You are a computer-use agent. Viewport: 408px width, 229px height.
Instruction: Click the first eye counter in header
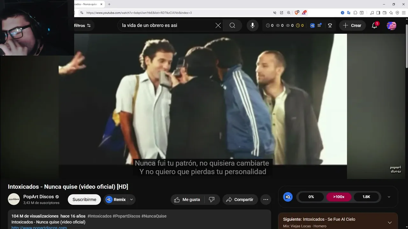tap(280, 25)
